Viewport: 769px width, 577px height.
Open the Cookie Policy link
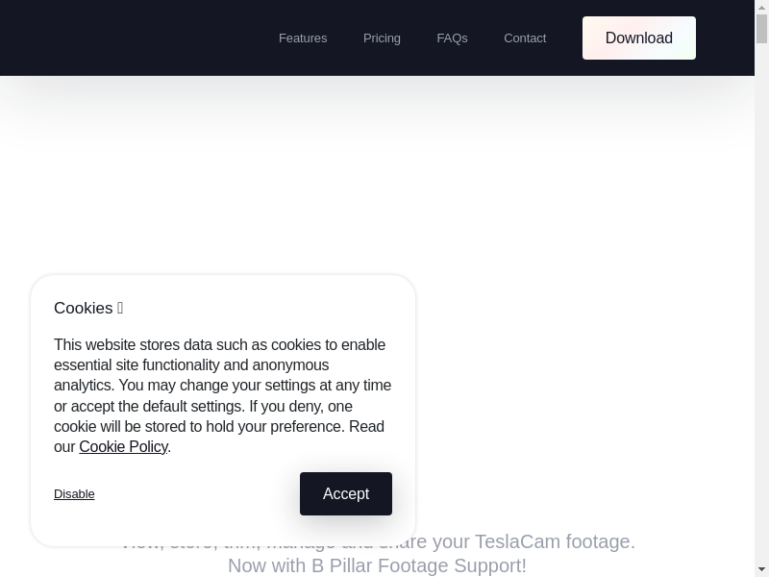tap(123, 447)
